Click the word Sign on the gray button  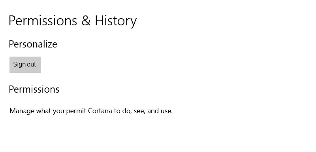(x=19, y=65)
